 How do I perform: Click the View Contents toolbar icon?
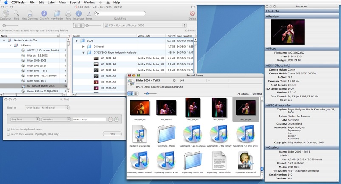point(30,14)
